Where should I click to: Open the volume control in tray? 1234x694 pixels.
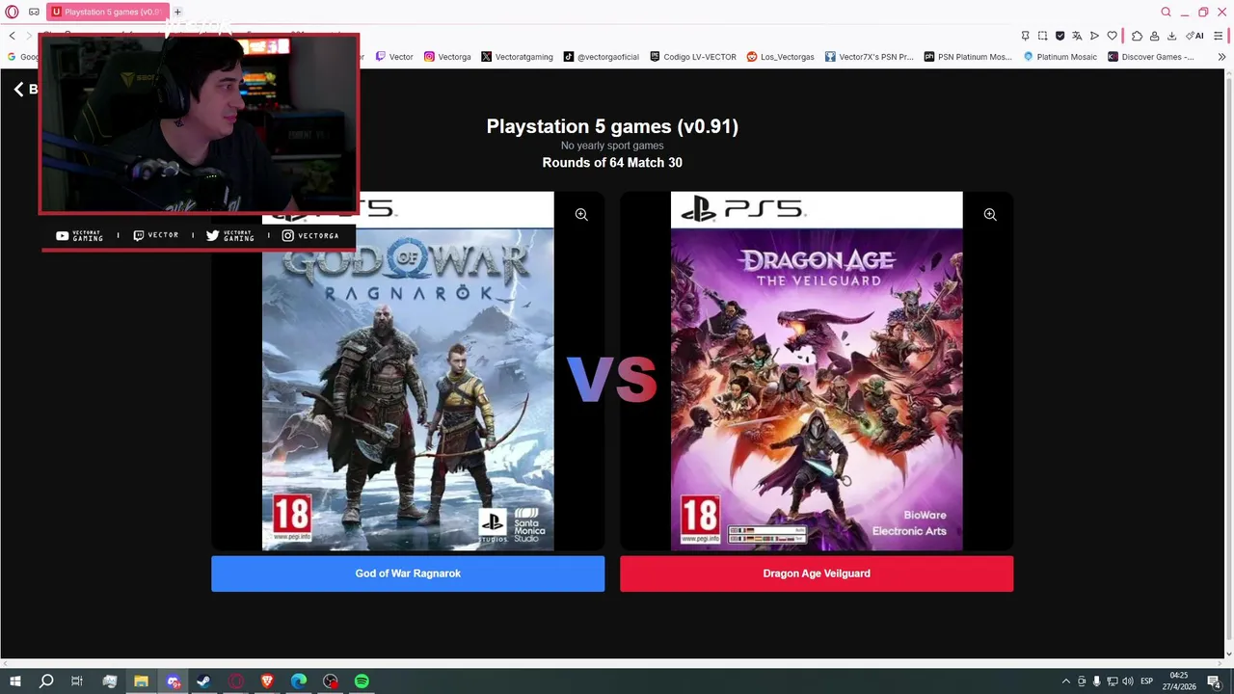pyautogui.click(x=1127, y=681)
